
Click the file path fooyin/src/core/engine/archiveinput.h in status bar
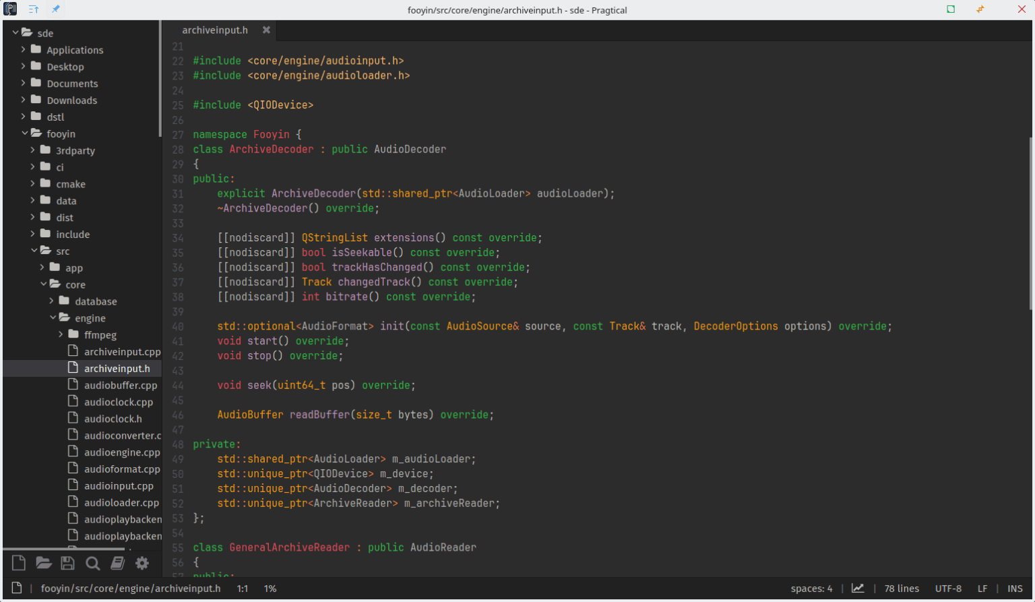click(x=131, y=589)
